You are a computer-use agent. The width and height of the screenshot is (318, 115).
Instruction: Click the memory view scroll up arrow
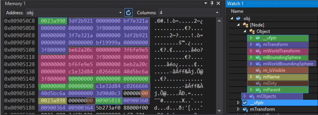(219, 21)
